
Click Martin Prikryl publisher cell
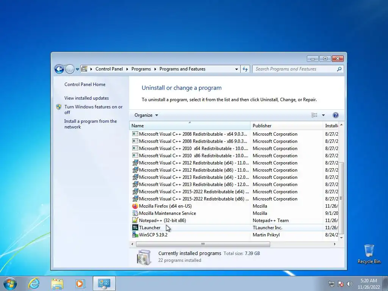[266, 235]
